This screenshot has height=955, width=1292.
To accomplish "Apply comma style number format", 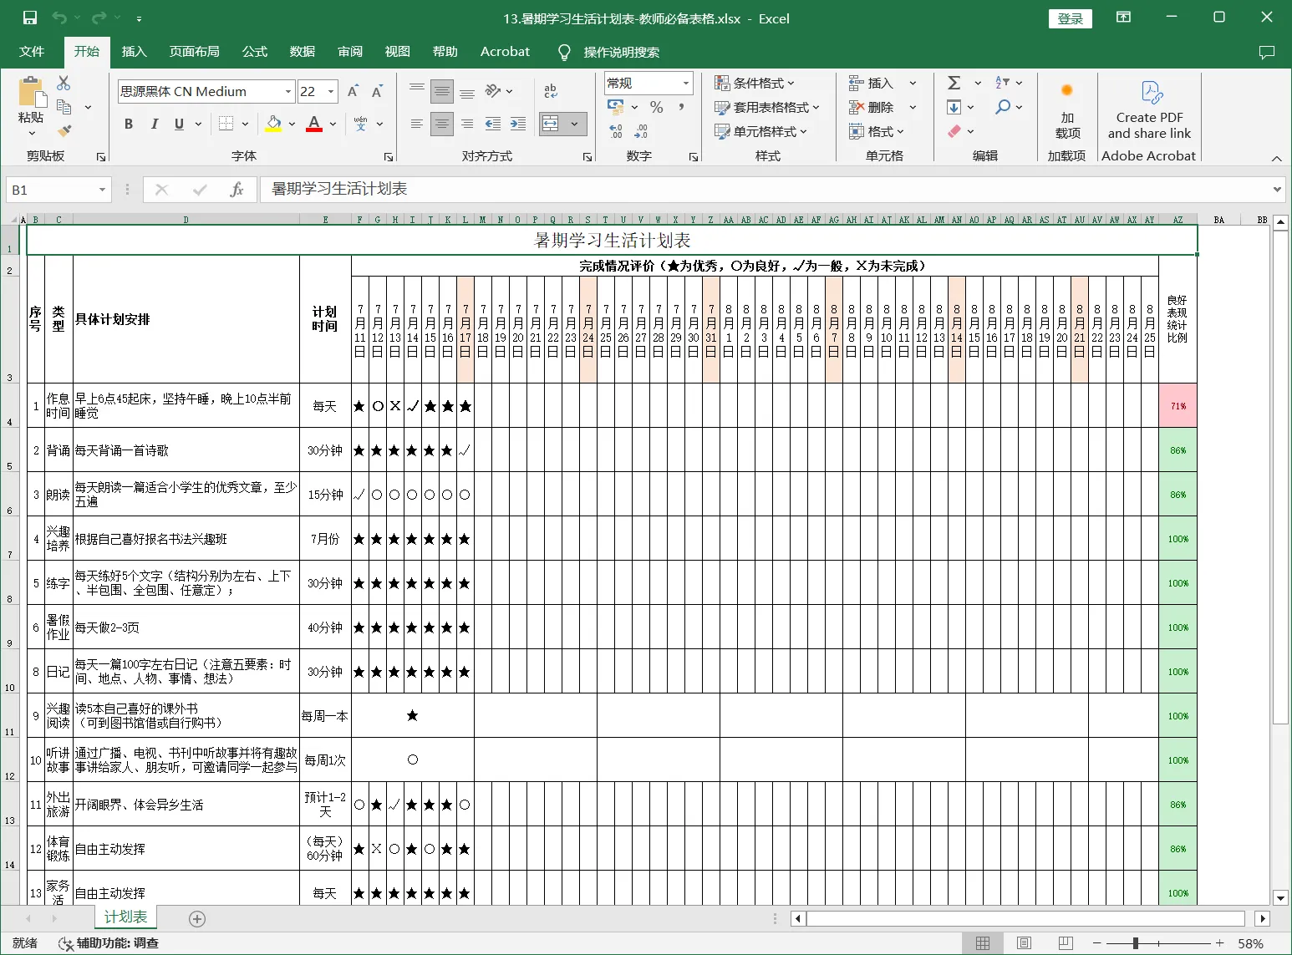I will point(682,107).
